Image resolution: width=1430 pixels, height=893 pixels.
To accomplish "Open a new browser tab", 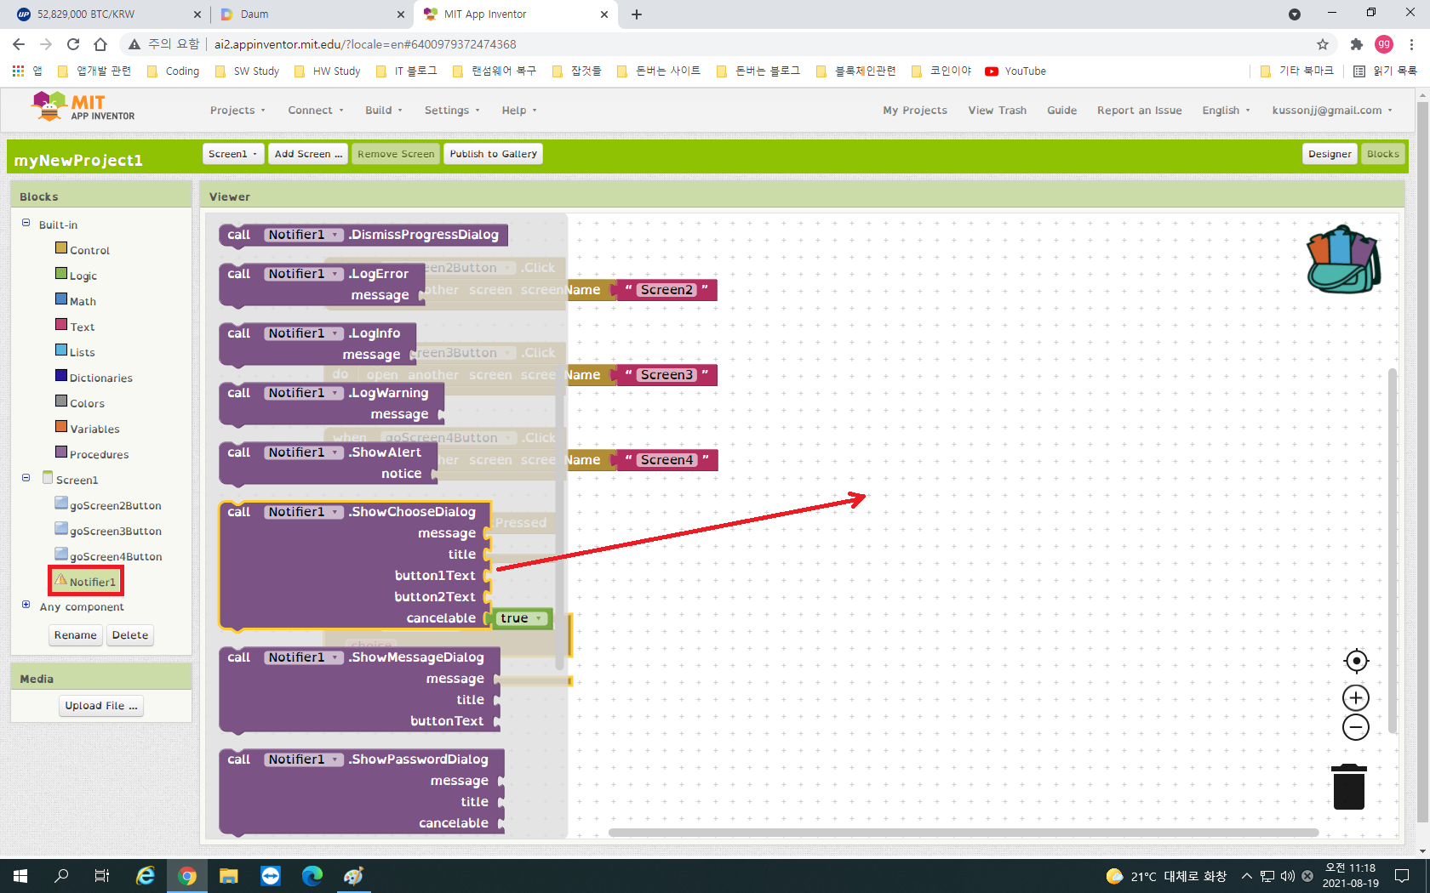I will click(637, 14).
